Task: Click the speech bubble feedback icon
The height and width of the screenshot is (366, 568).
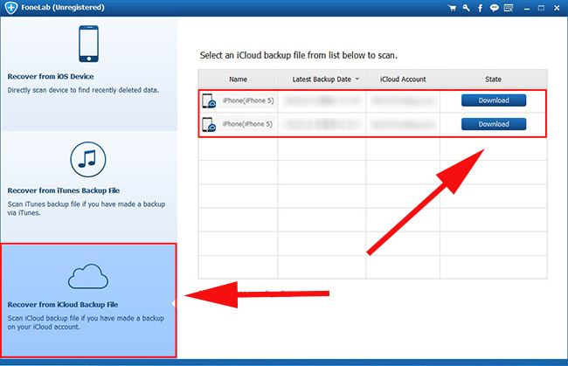Action: 494,8
